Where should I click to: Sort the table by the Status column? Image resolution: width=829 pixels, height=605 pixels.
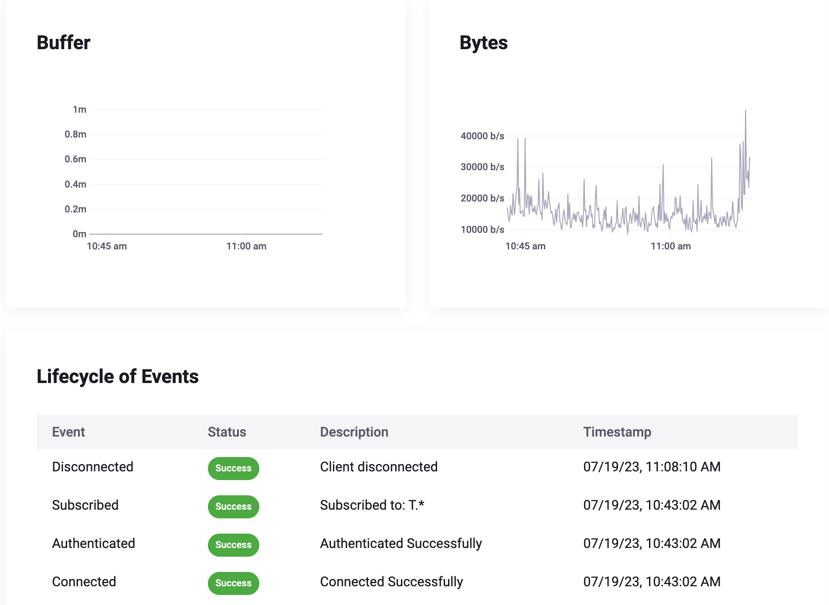[226, 432]
